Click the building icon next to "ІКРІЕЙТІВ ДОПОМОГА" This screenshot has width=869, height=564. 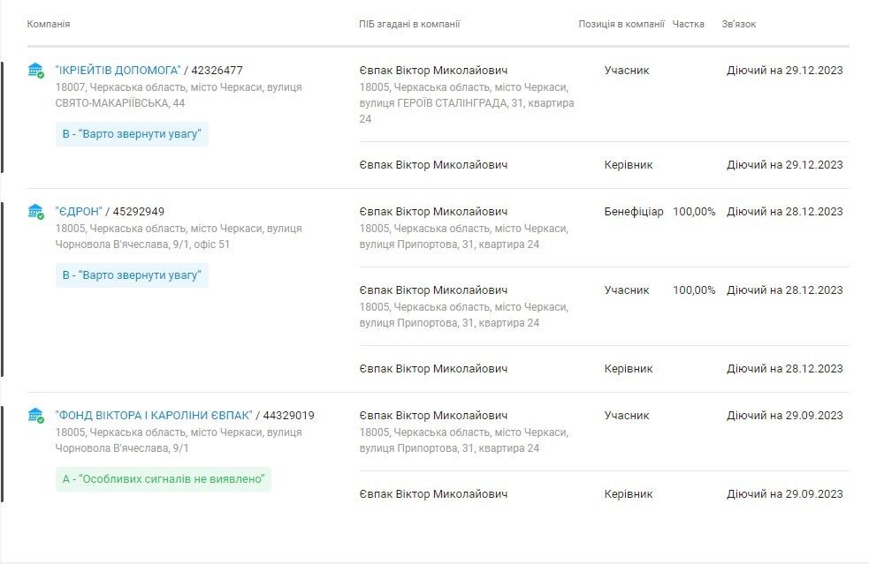[x=35, y=71]
